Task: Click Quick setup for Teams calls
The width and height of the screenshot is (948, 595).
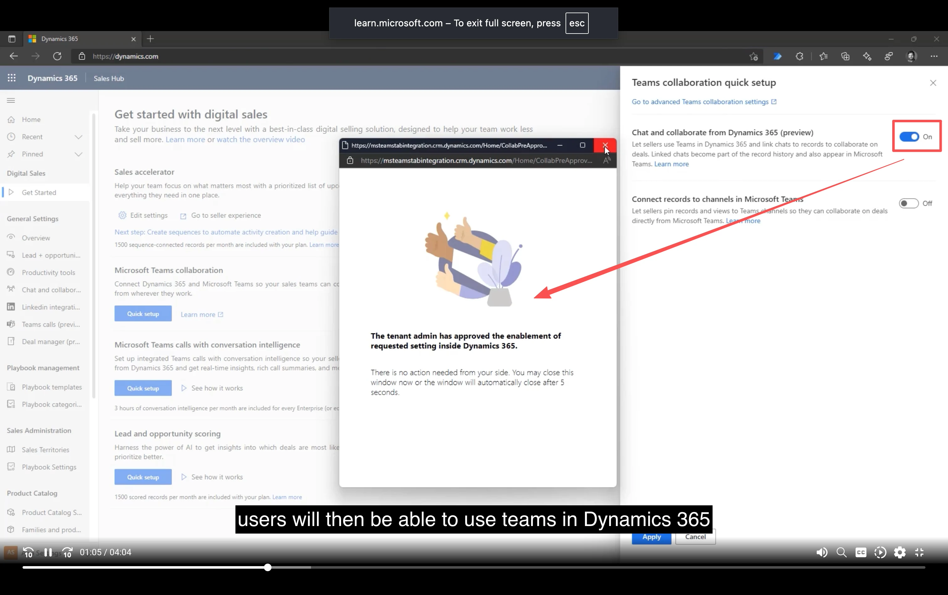Action: click(x=143, y=388)
